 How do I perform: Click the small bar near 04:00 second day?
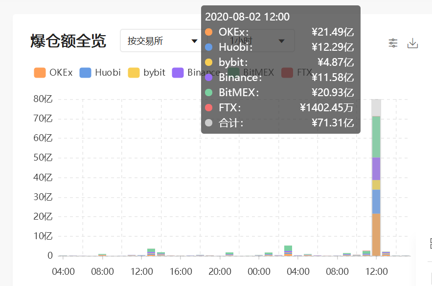(288, 251)
